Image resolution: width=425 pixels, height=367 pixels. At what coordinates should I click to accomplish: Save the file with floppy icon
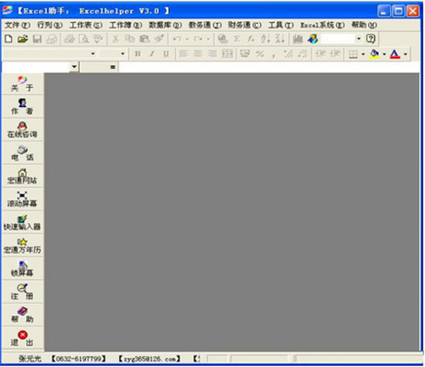pos(37,39)
